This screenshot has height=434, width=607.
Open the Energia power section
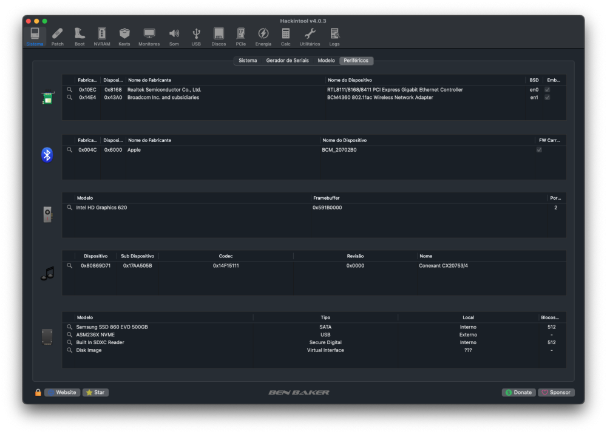coord(263,37)
